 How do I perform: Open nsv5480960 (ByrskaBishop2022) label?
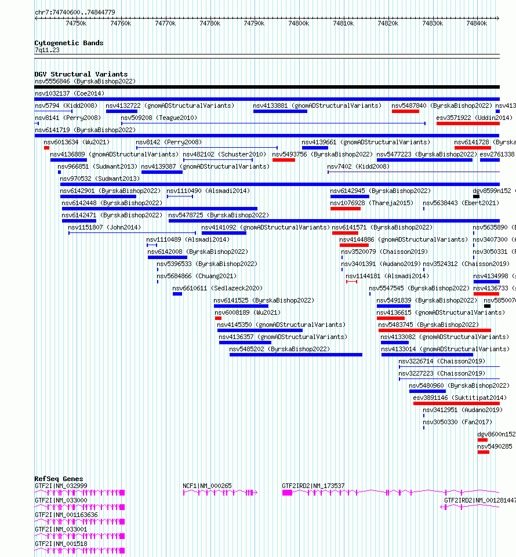pos(459,385)
